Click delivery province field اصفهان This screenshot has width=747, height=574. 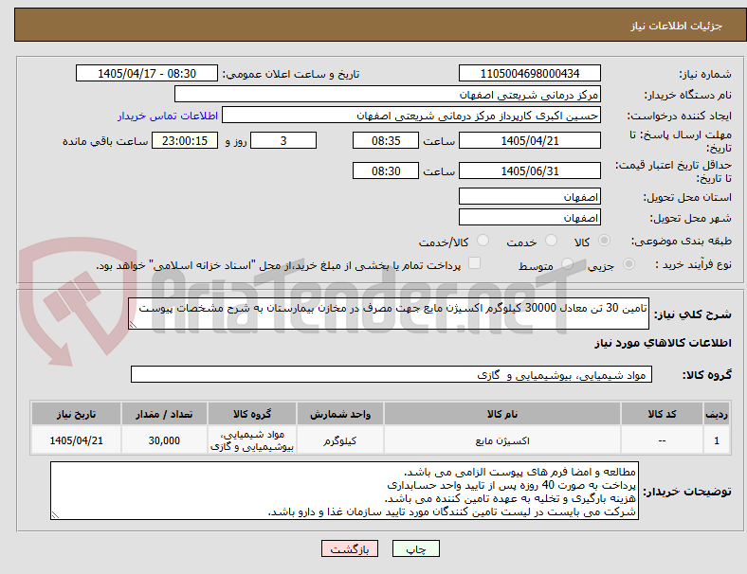click(x=529, y=196)
